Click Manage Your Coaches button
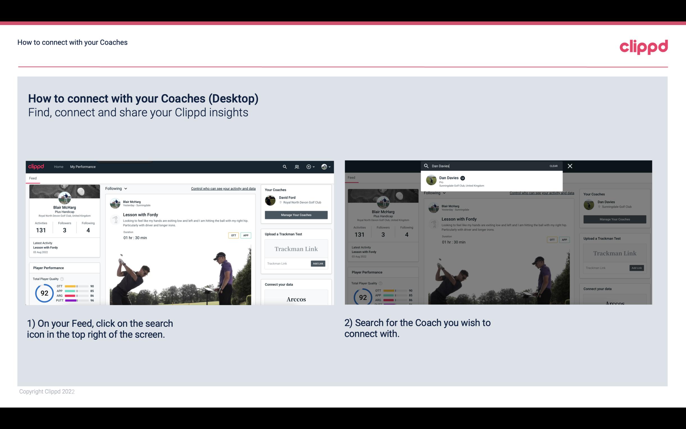 296,215
